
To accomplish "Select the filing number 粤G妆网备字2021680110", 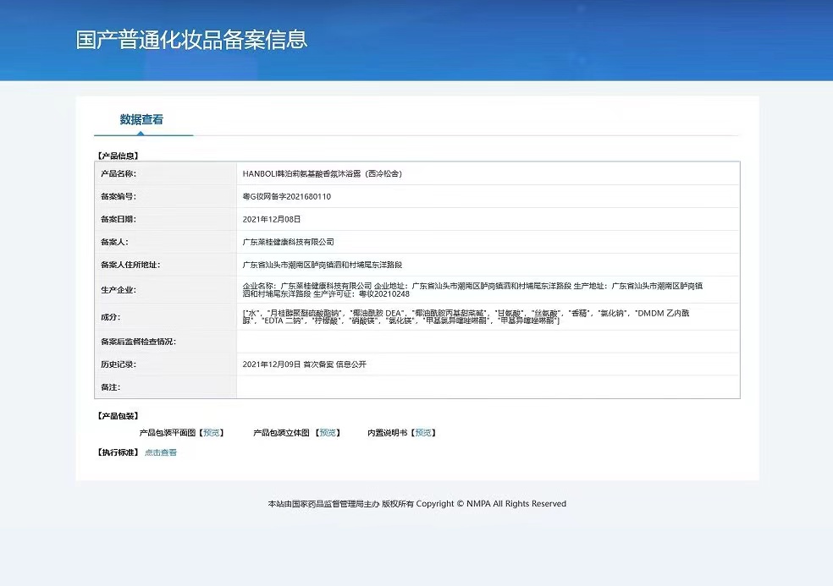I will pos(286,196).
